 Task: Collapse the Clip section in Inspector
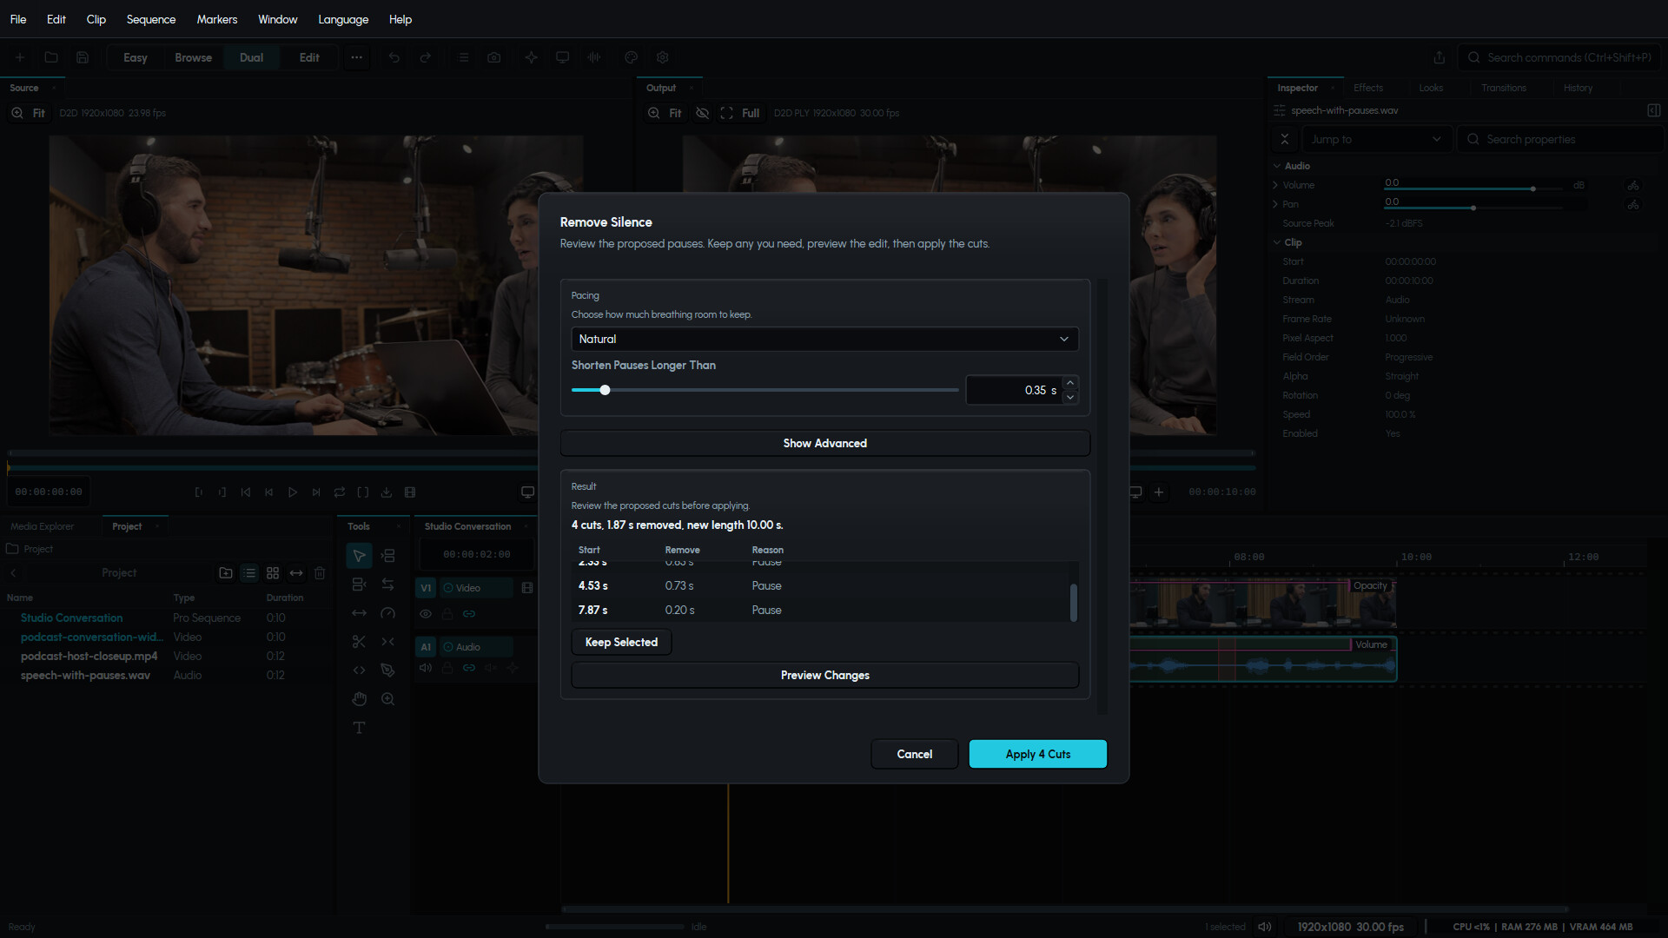[x=1277, y=242]
